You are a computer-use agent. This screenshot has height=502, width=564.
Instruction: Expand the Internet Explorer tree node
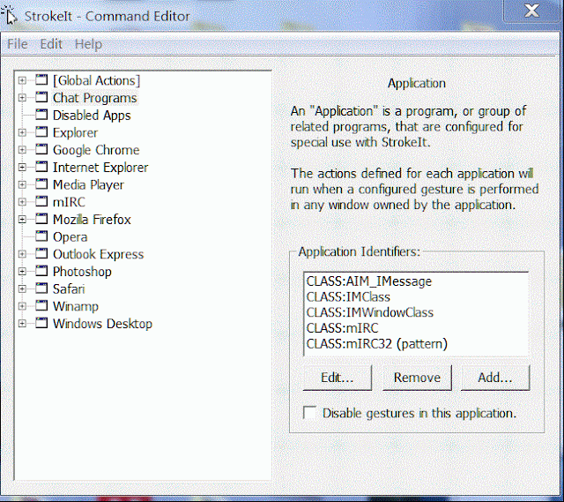22,167
